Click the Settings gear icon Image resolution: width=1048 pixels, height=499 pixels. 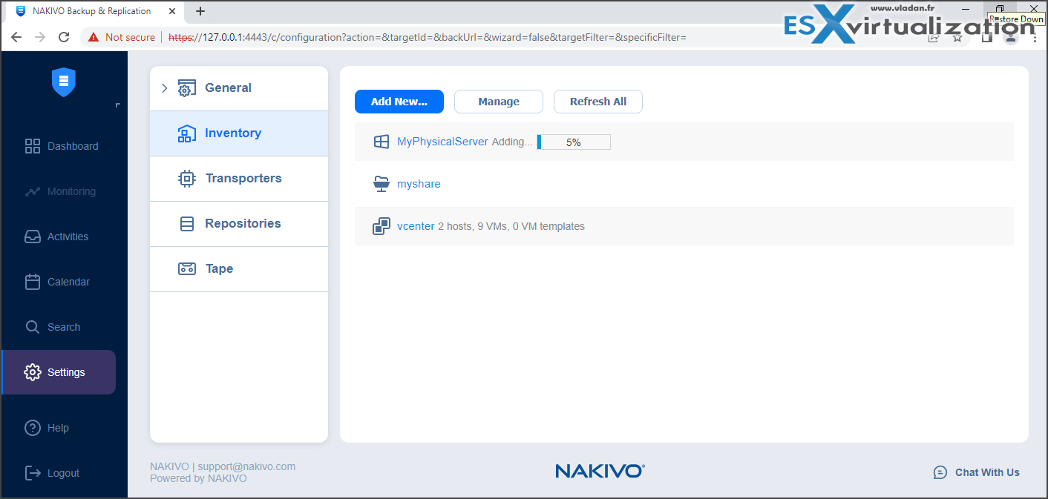tap(33, 372)
